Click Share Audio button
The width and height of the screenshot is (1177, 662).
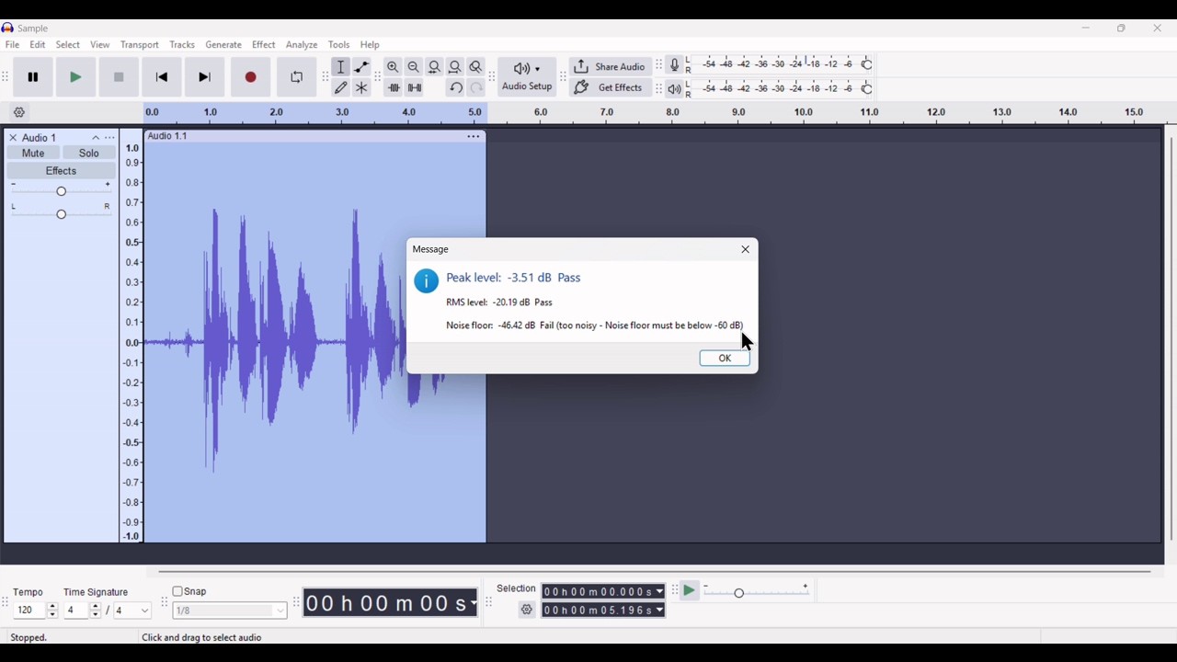(610, 67)
